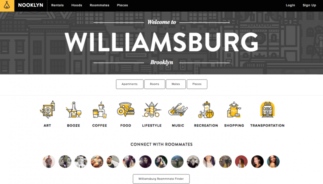Screen dimensions: 323x184
Task: Open the Rentals menu item
Action: (x=57, y=5)
